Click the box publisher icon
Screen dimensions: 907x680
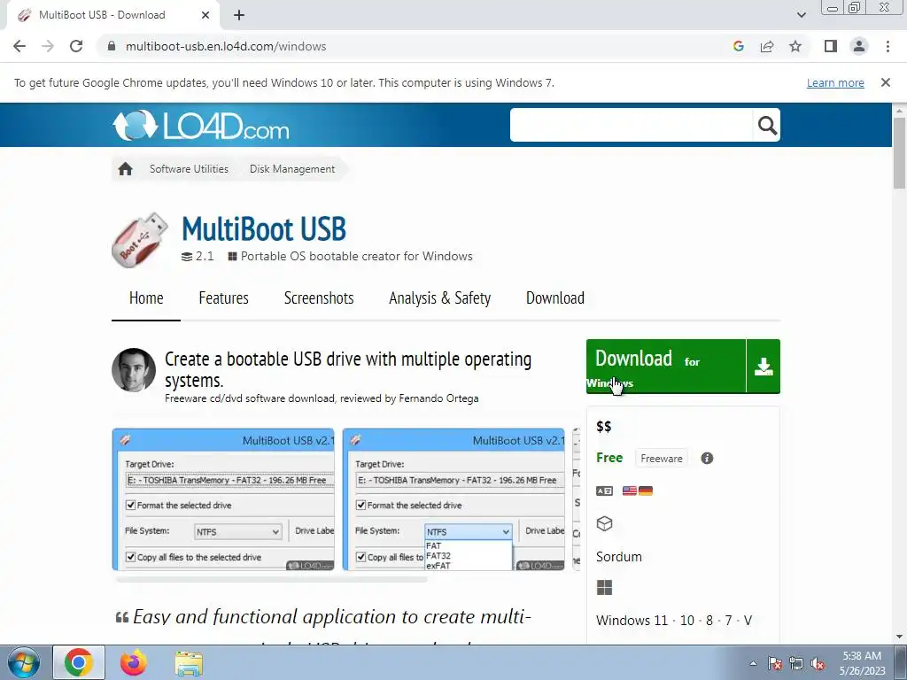pos(604,523)
